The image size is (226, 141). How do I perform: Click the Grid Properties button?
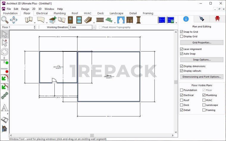202,43
